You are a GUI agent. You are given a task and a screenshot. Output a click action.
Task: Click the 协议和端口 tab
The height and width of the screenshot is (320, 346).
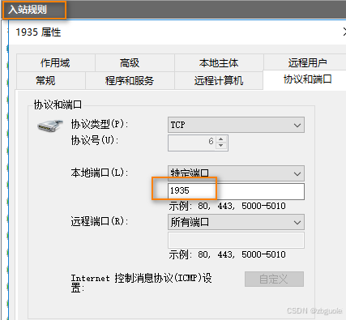point(305,79)
